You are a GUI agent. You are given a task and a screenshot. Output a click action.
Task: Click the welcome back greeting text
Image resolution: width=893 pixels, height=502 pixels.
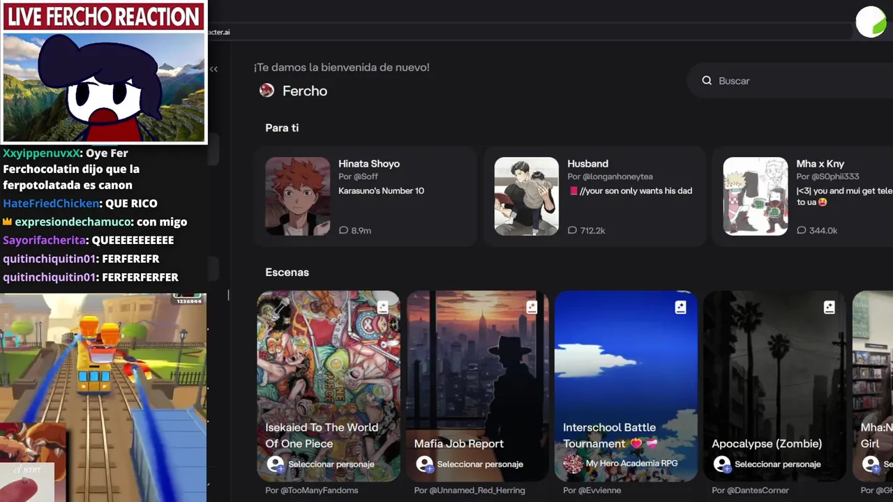coord(342,68)
